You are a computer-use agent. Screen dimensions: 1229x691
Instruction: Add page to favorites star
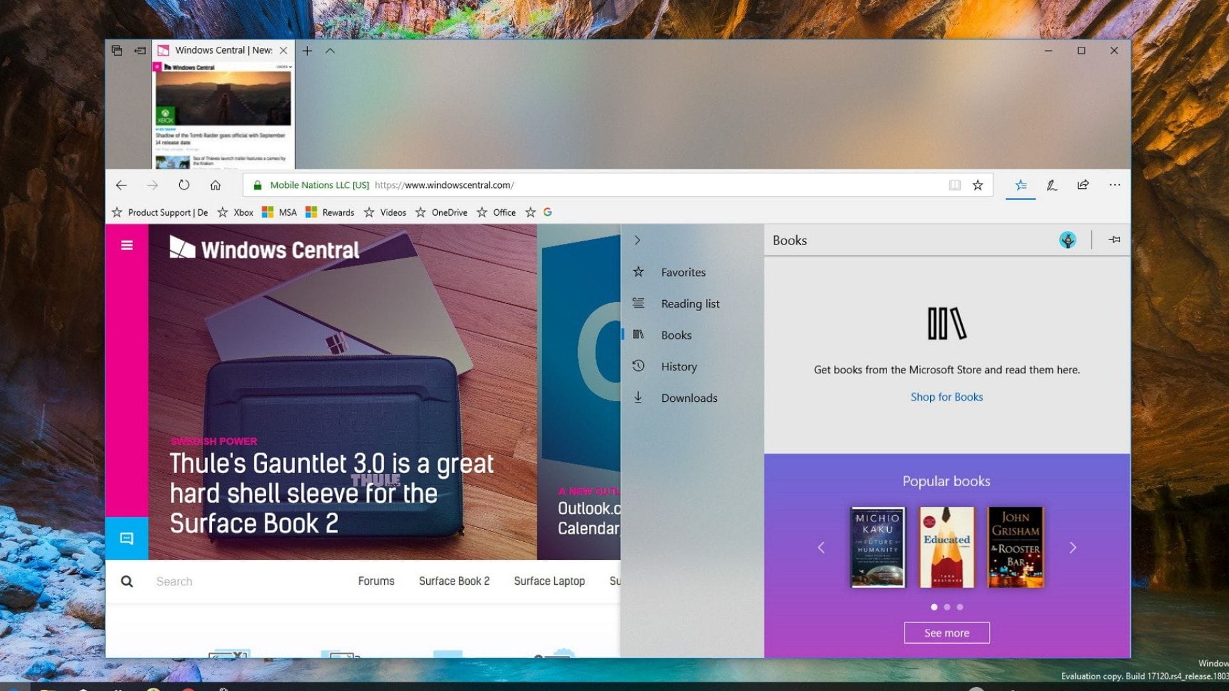click(x=977, y=185)
